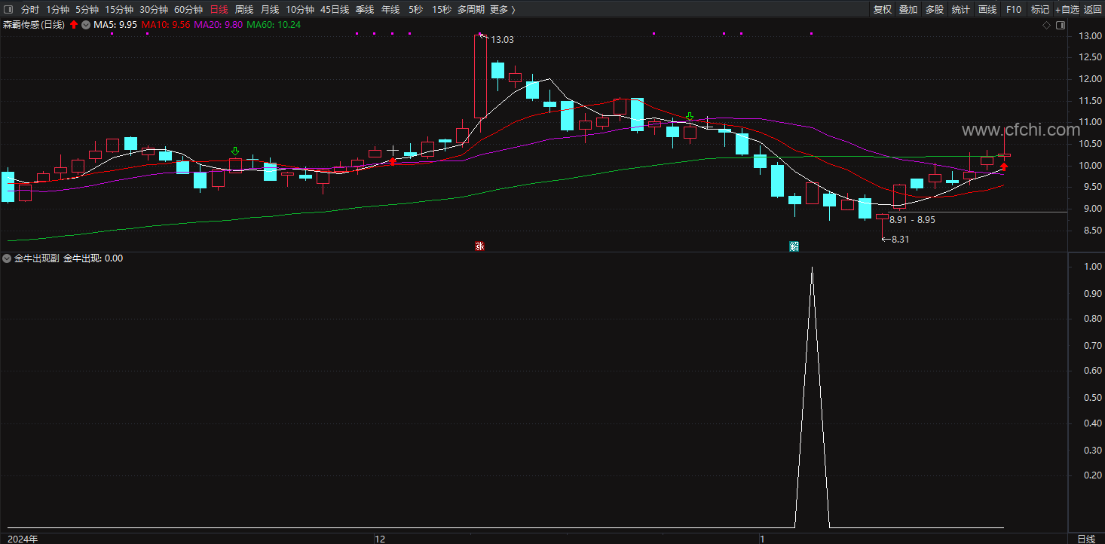Toggle the right side panel icon

click(x=1061, y=25)
